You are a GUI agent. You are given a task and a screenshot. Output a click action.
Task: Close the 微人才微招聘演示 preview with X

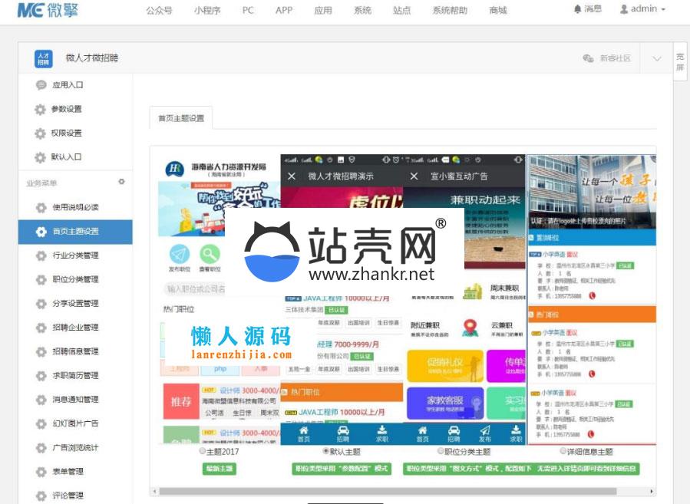pyautogui.click(x=292, y=176)
